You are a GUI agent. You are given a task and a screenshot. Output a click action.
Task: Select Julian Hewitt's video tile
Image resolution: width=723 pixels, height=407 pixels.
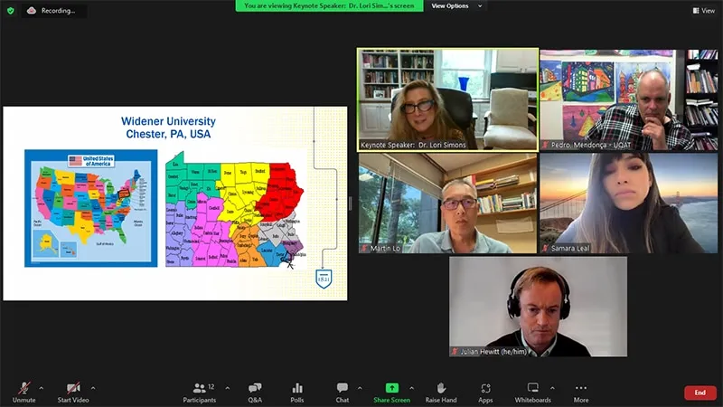click(538, 307)
